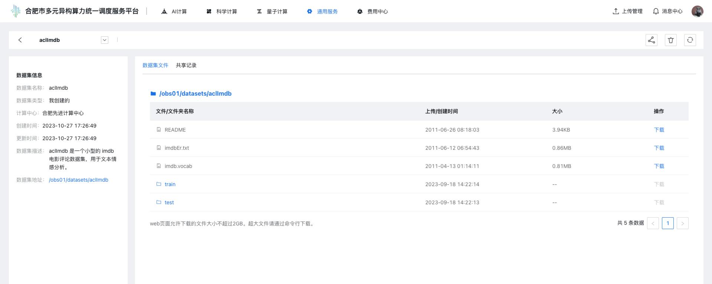Open 消息中心 bell notifications

pyautogui.click(x=667, y=11)
